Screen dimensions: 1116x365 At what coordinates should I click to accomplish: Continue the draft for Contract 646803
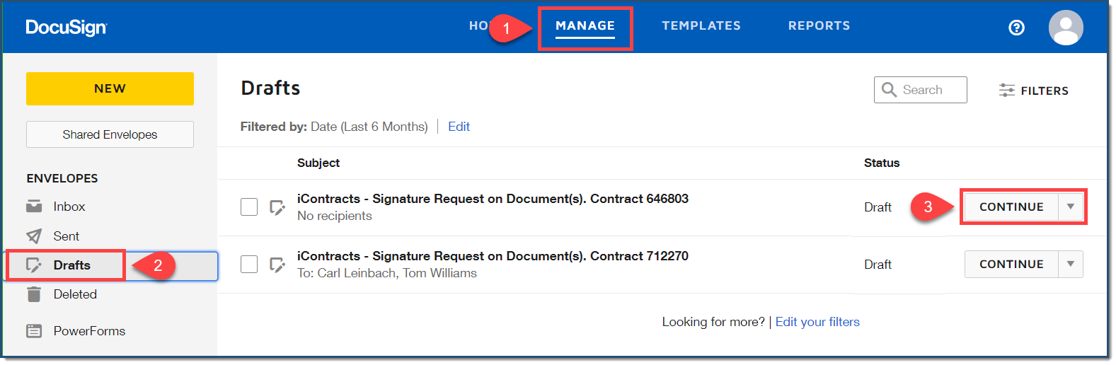[x=1011, y=207]
